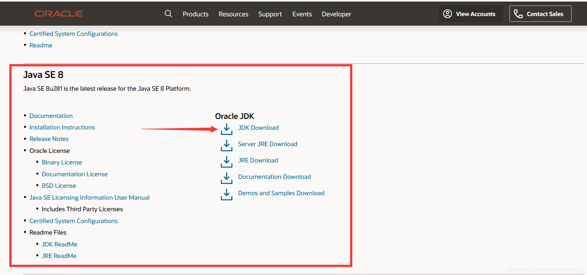The image size is (587, 275).
Task: Open the search magnifier icon
Action: pos(168,14)
